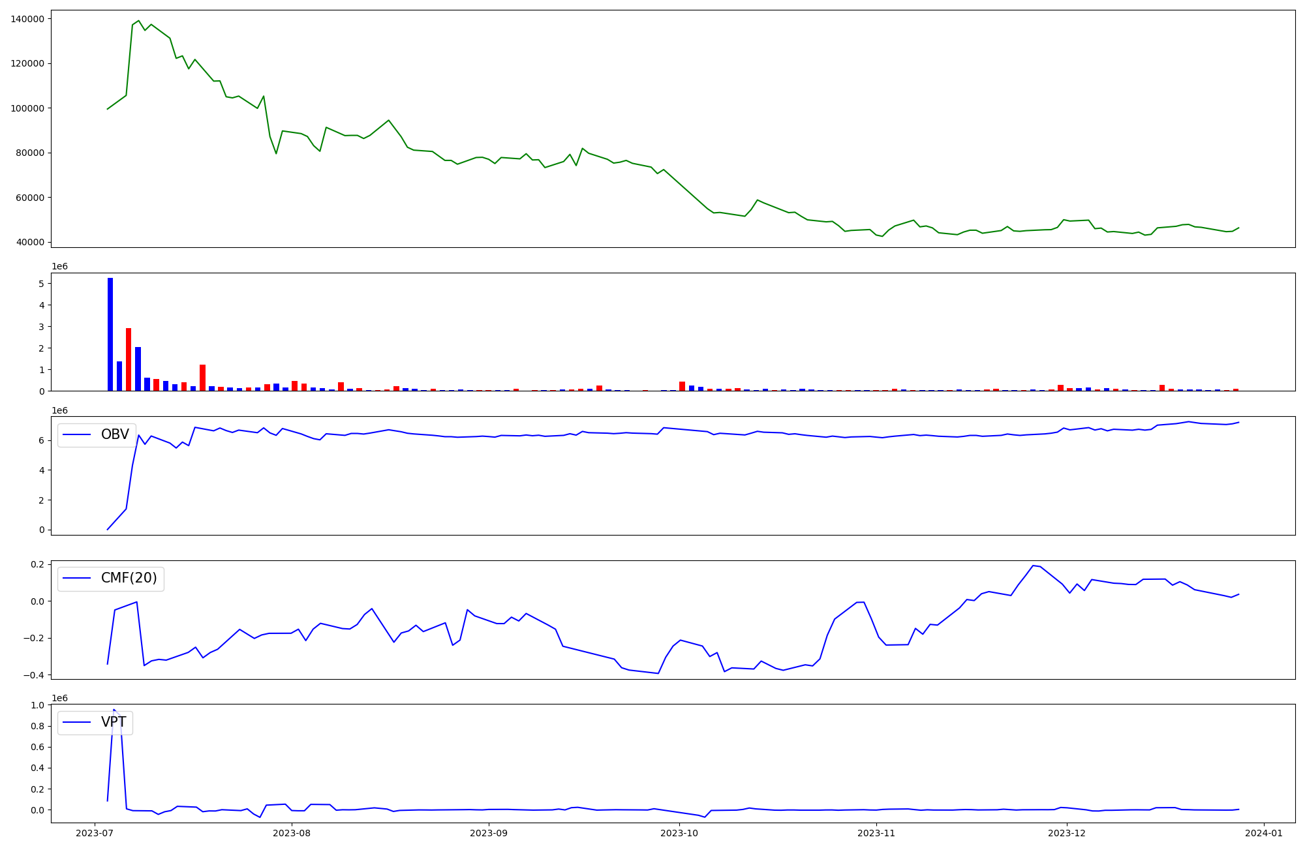Click the tallest blue volume bar

point(110,334)
